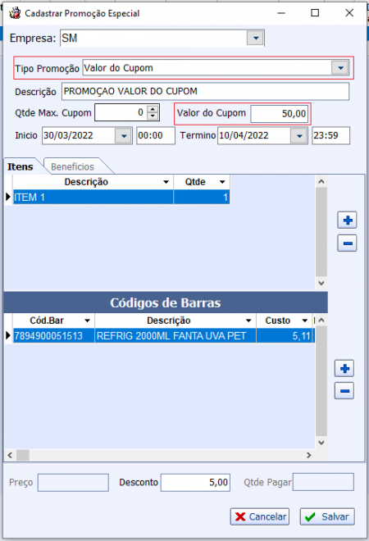Click the Desconto input field

click(195, 482)
